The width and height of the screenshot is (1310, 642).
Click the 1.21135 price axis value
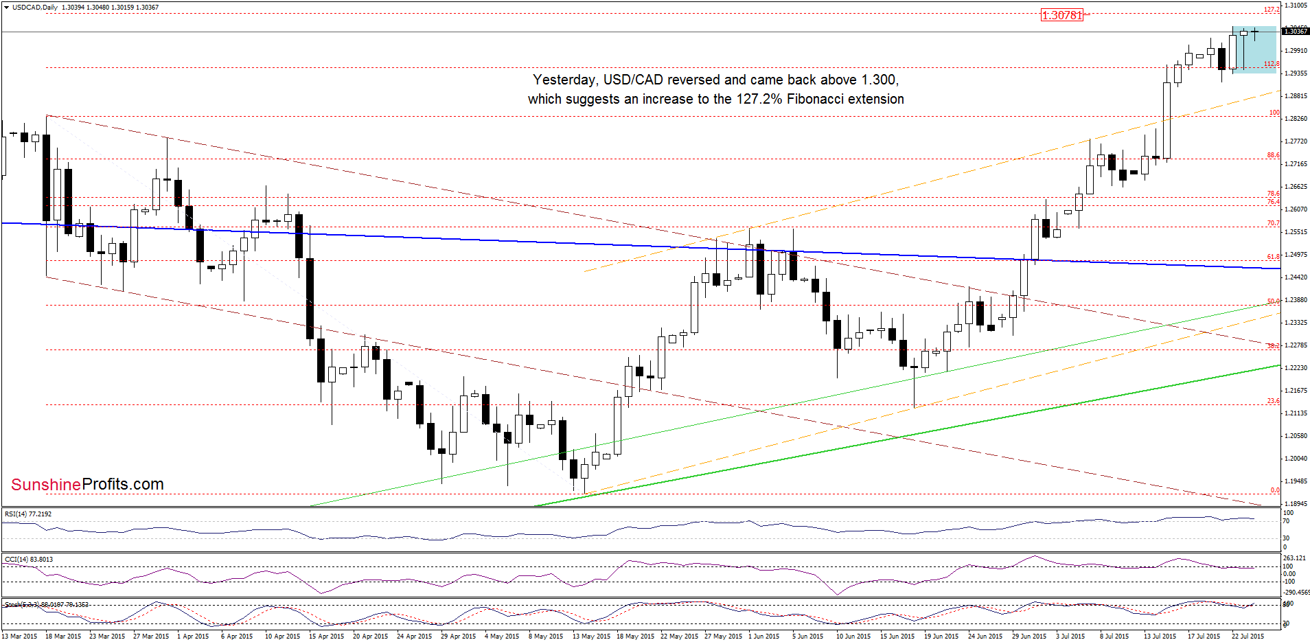pyautogui.click(x=1296, y=413)
